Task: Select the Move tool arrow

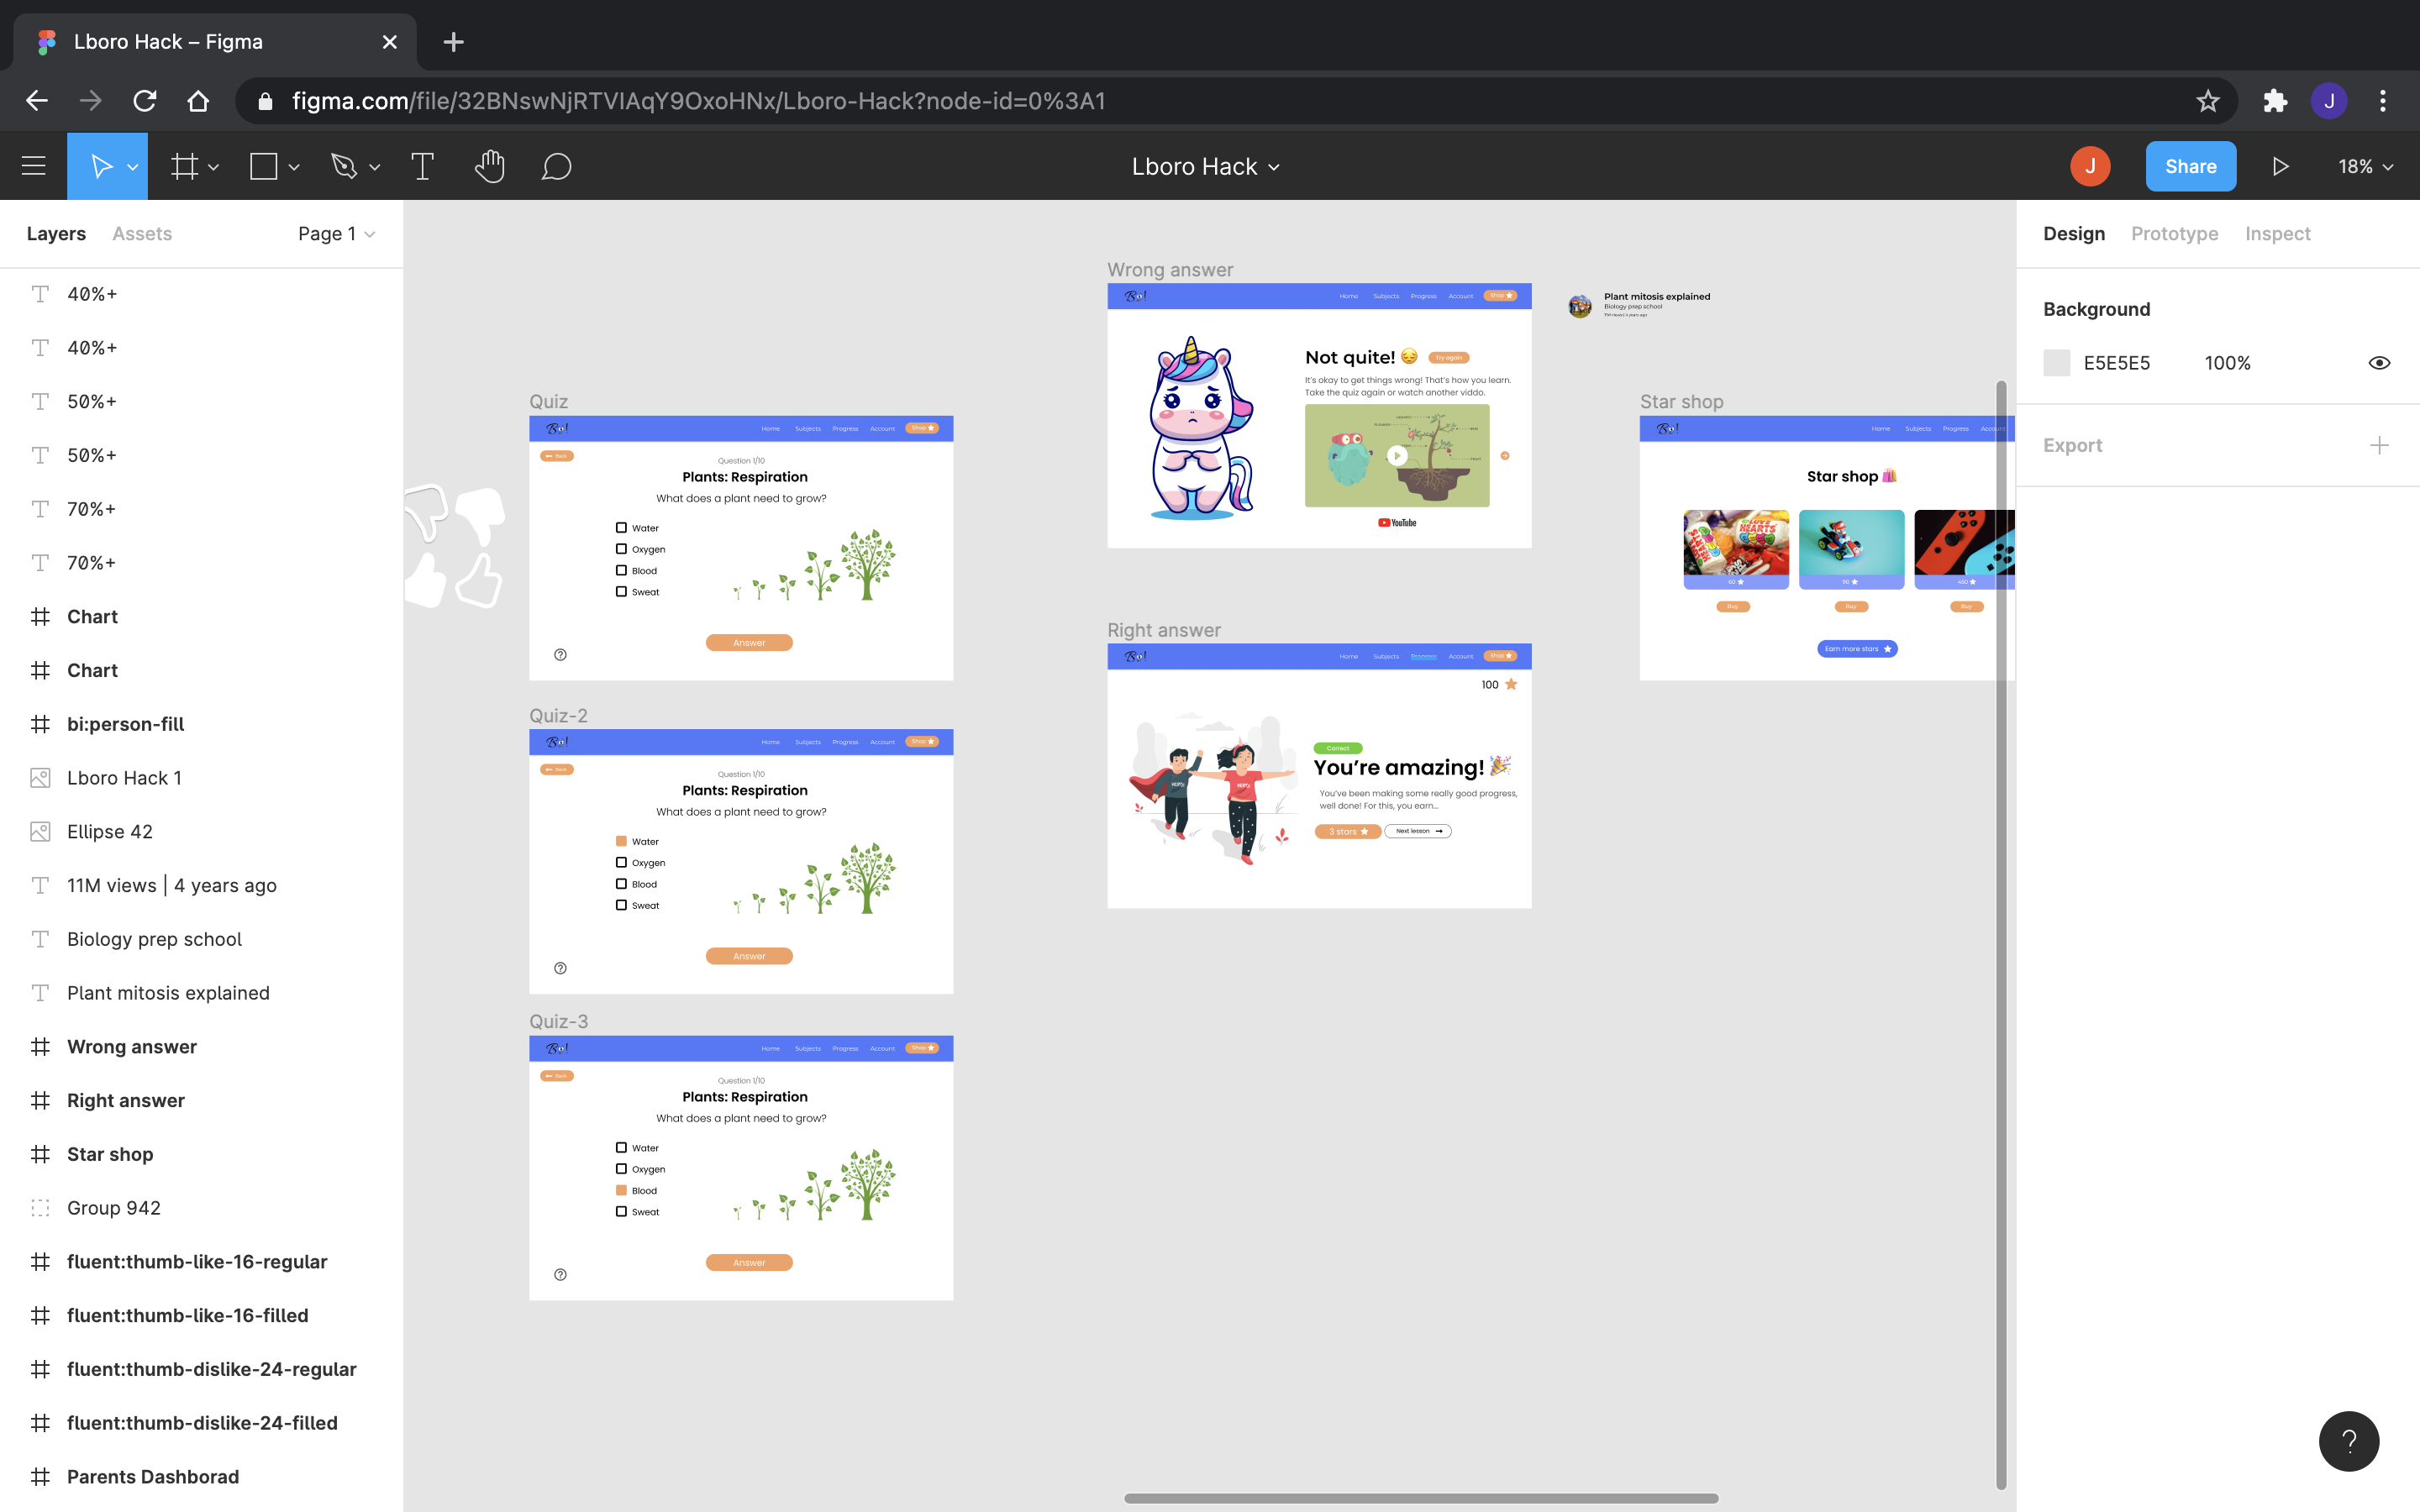Action: [100, 166]
